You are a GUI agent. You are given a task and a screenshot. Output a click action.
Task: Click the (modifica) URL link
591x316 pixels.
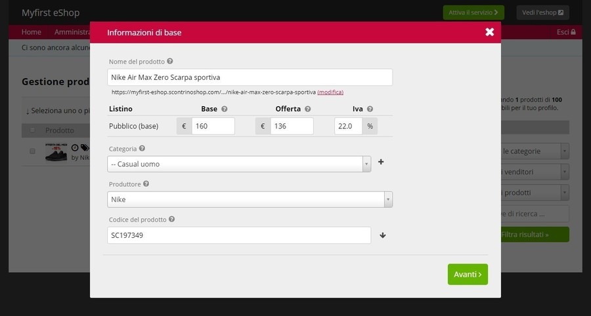click(x=330, y=92)
